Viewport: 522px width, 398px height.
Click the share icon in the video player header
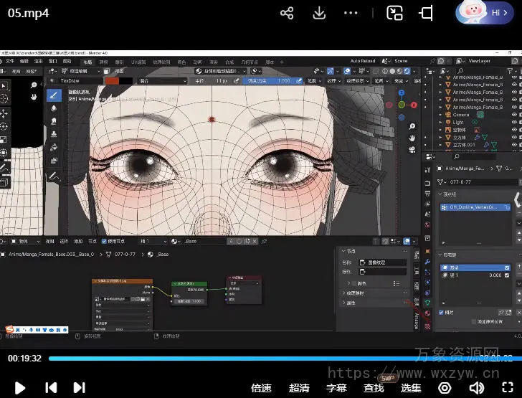pyautogui.click(x=287, y=13)
